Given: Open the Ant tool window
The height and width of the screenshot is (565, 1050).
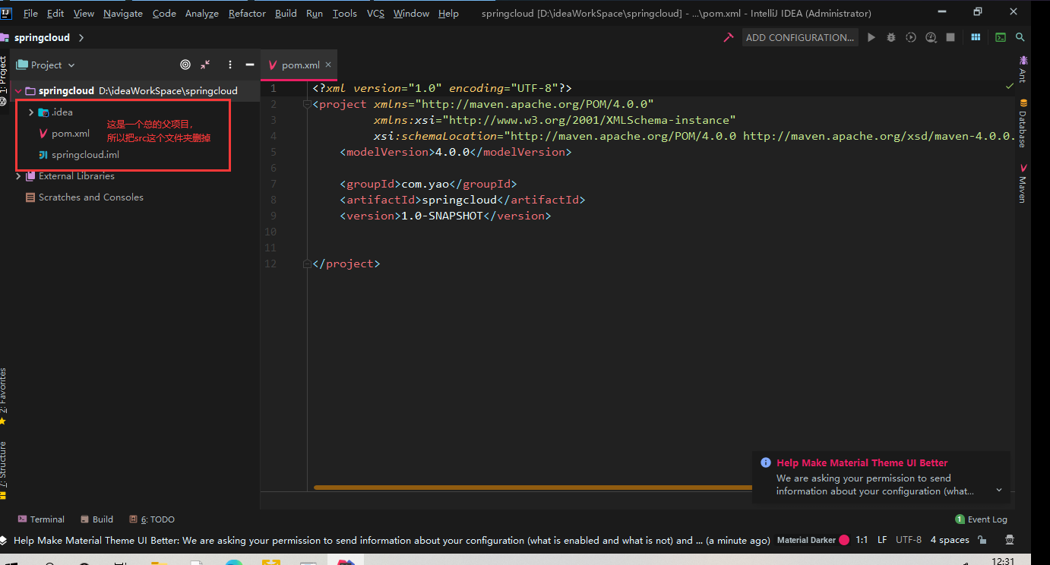Looking at the screenshot, I should (1023, 68).
